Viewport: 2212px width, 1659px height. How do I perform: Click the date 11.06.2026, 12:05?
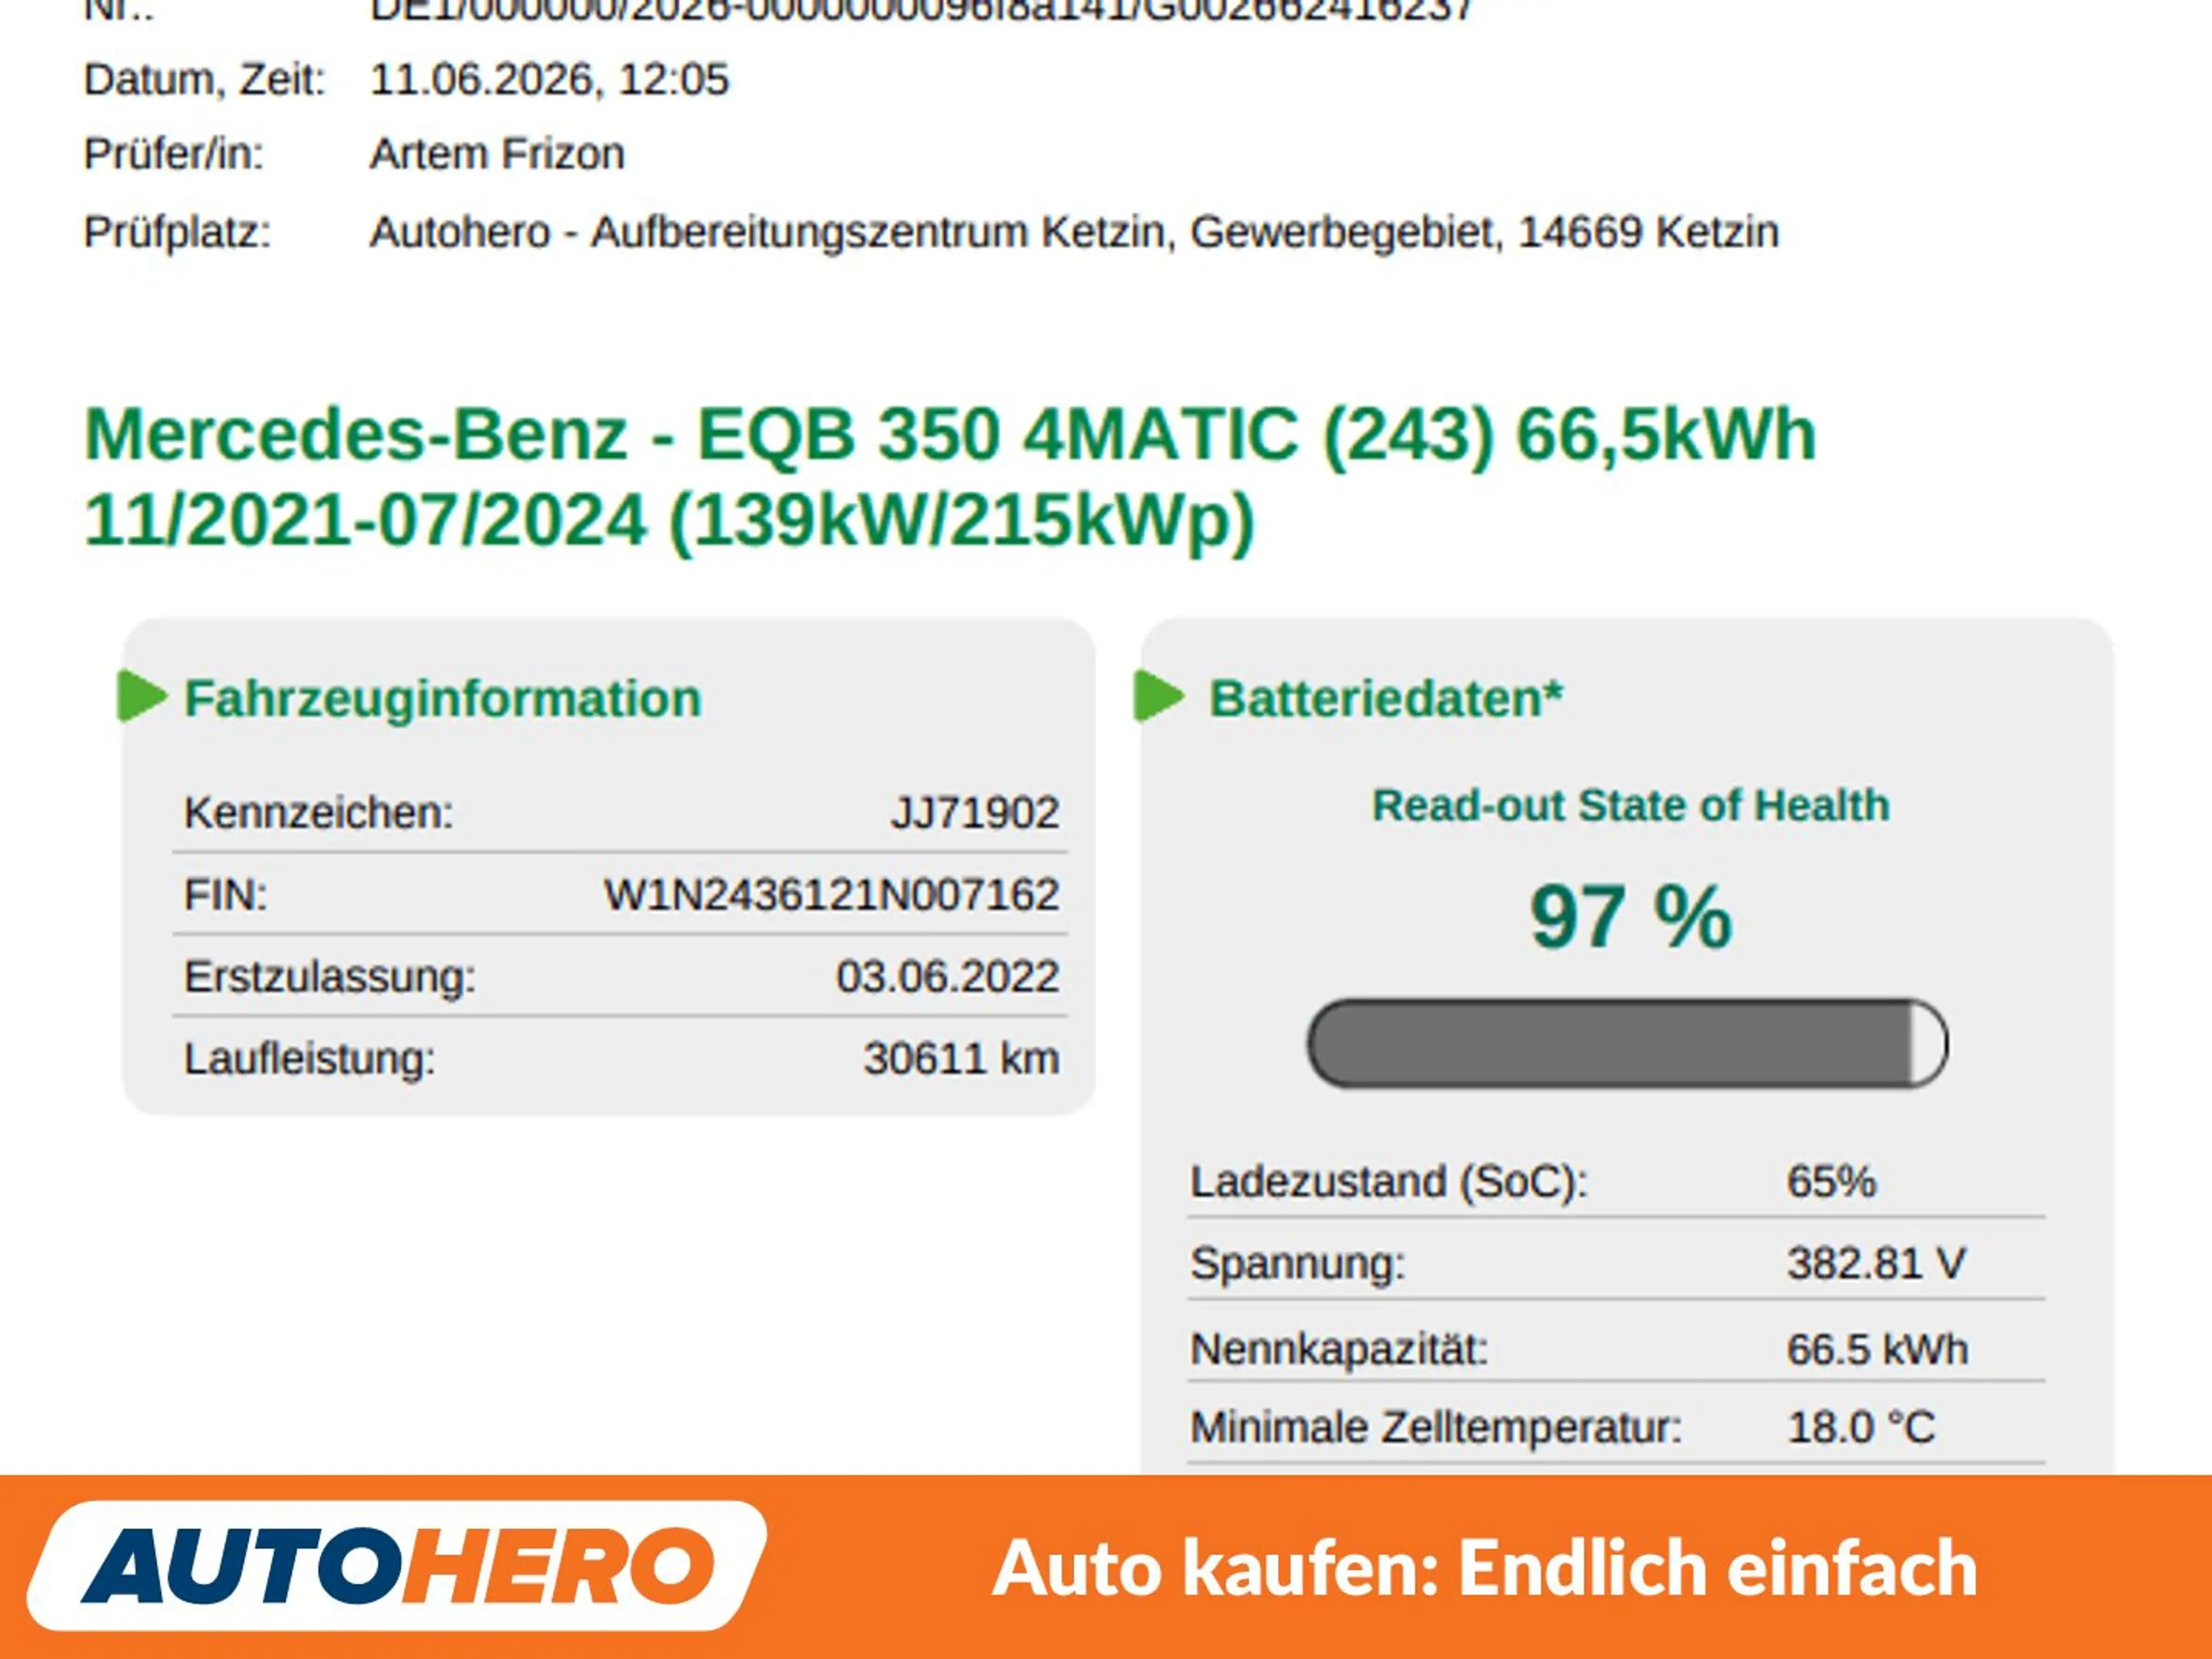coord(550,80)
